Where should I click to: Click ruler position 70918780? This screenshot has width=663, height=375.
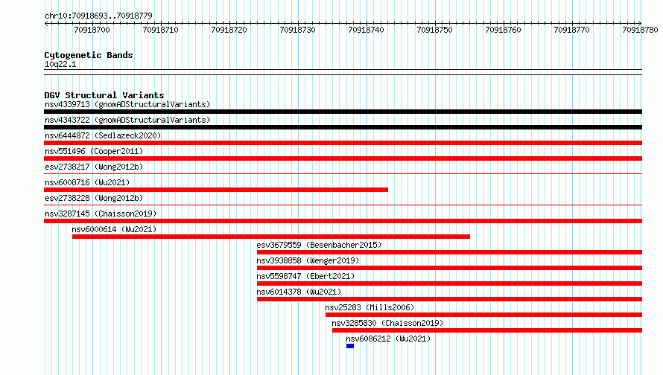[x=640, y=30]
